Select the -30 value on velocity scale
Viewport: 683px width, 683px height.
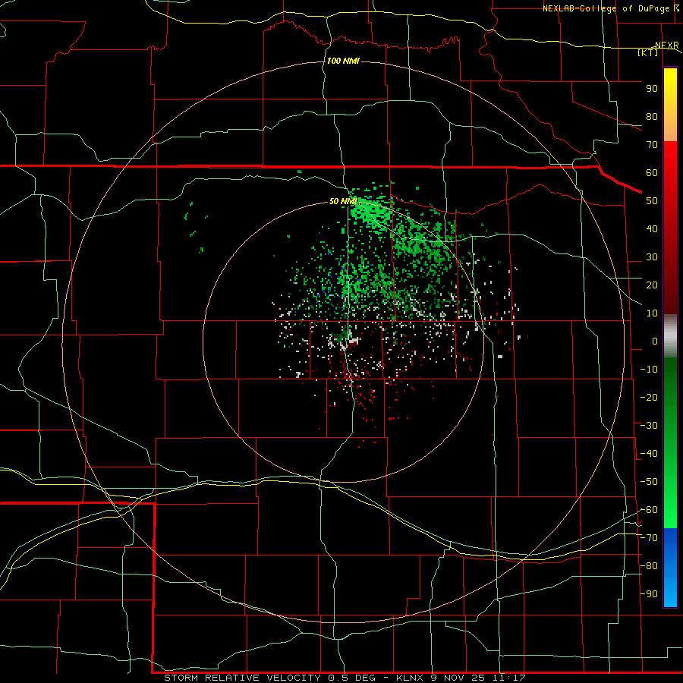coord(649,426)
